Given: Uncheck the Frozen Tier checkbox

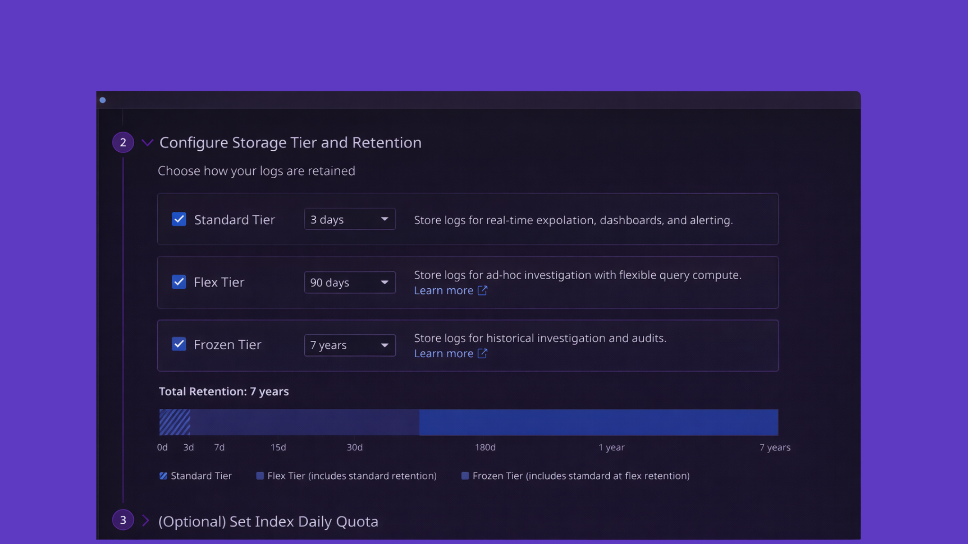Looking at the screenshot, I should pos(179,344).
